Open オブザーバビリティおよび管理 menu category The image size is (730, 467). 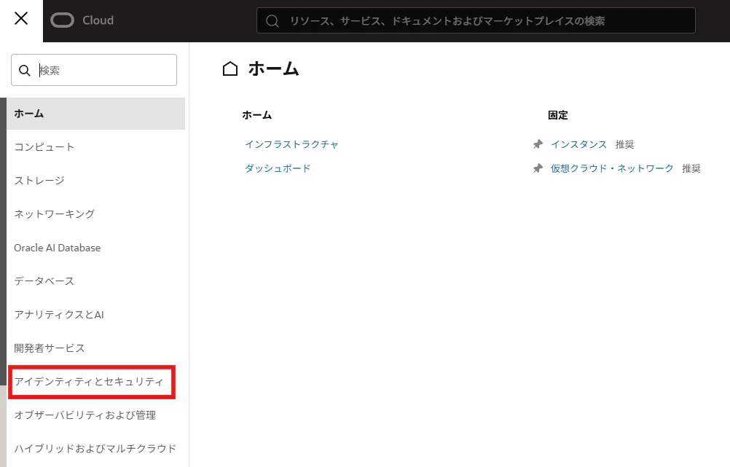click(85, 415)
